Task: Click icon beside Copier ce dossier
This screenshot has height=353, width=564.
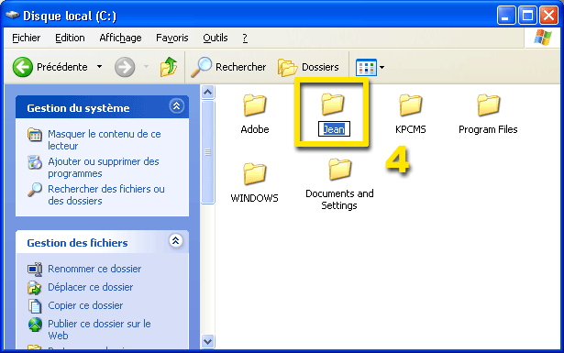Action: coord(35,306)
